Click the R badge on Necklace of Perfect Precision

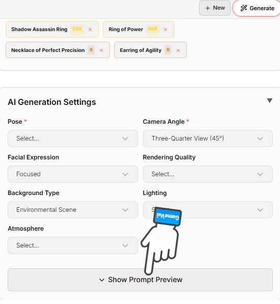(91, 50)
